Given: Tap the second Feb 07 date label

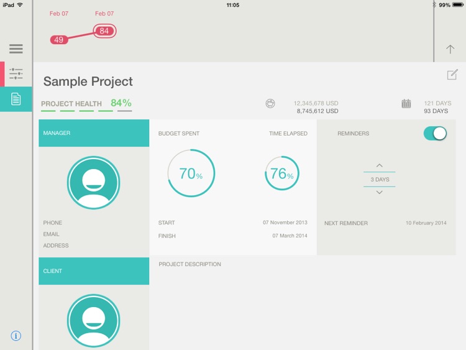Looking at the screenshot, I should pos(104,14).
